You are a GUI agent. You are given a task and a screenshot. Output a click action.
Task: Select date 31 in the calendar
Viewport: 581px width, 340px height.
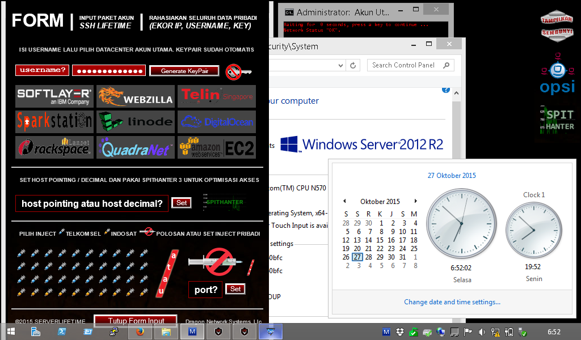pyautogui.click(x=403, y=257)
